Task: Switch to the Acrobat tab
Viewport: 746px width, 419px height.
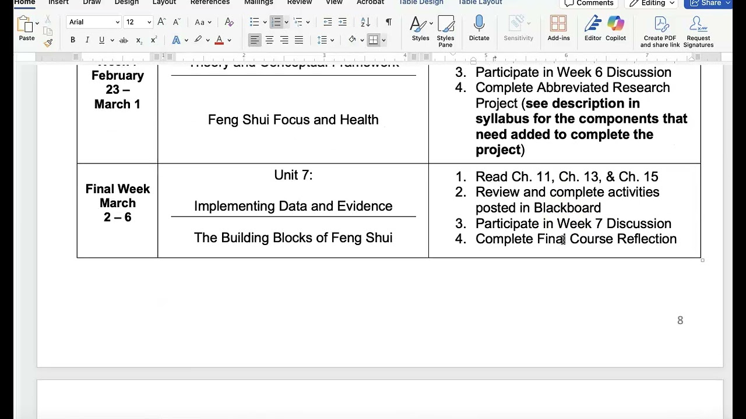Action: pos(370,3)
